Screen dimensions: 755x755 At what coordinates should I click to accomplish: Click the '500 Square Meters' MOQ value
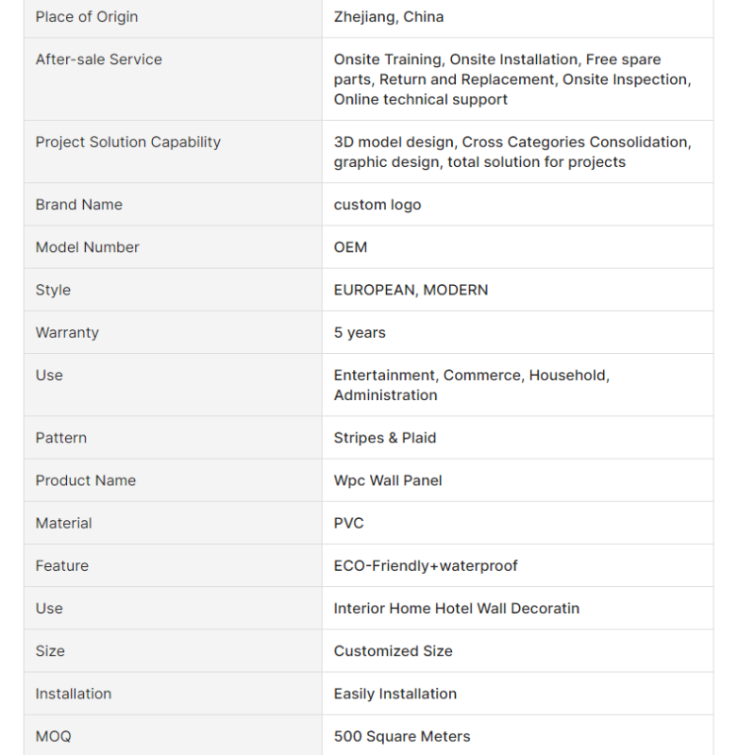pos(402,736)
